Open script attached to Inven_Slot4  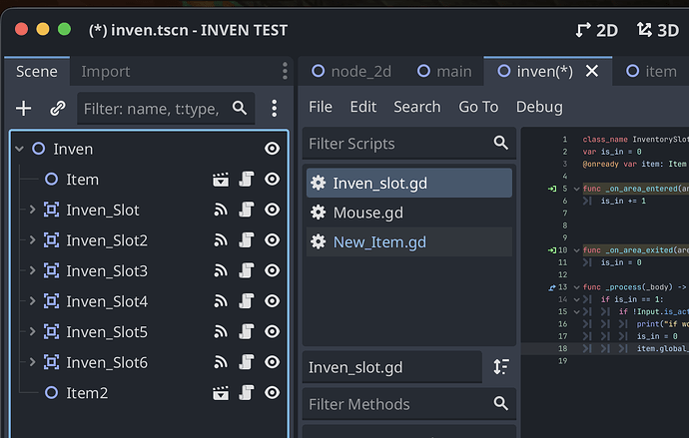tap(247, 301)
